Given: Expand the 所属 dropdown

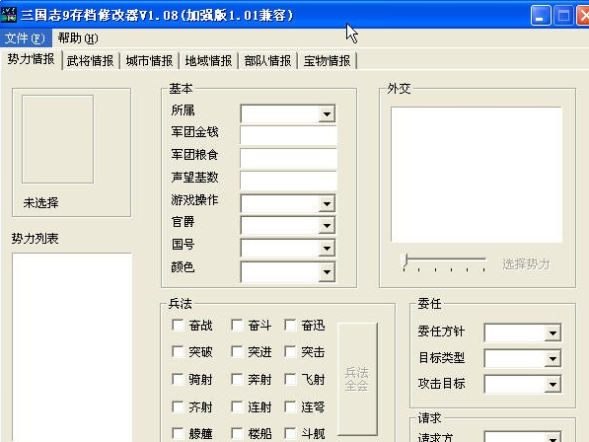Looking at the screenshot, I should (327, 113).
